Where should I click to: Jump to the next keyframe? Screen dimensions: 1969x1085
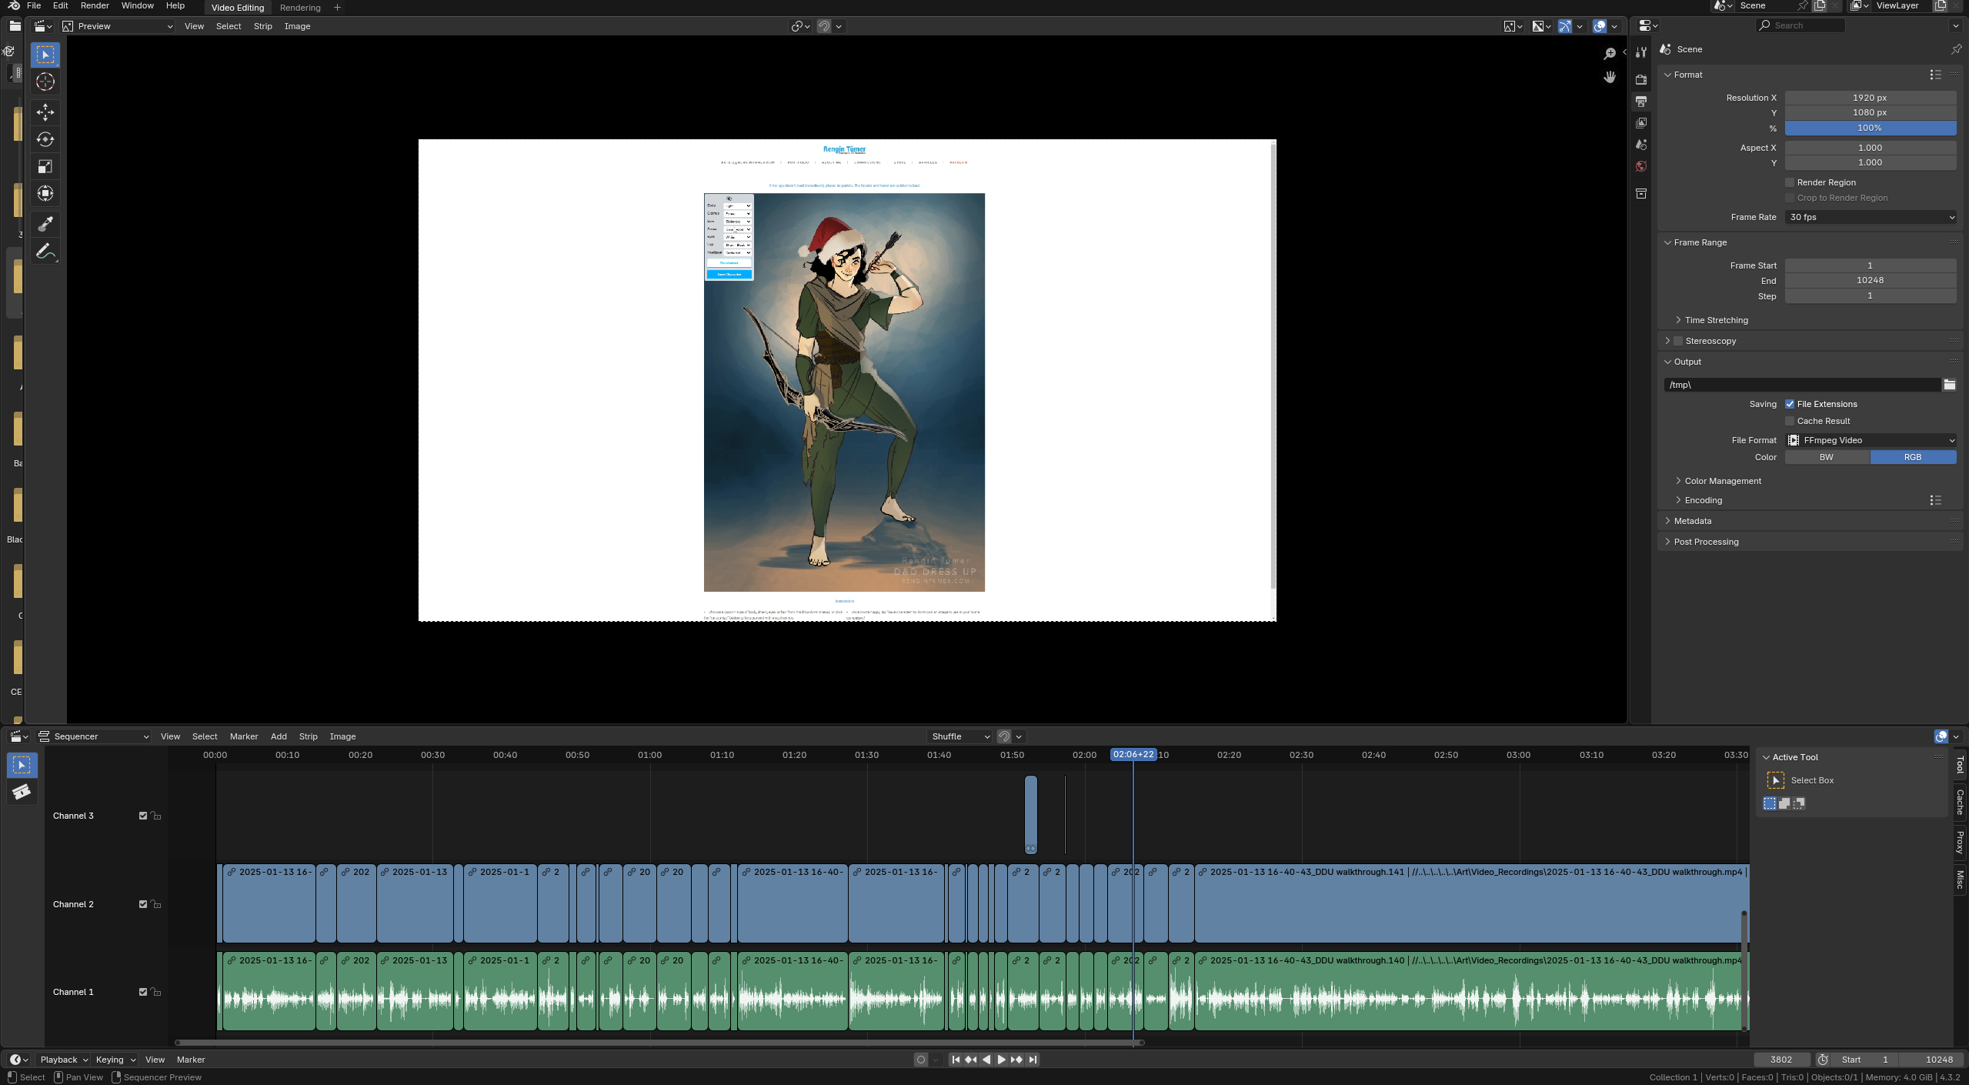pyautogui.click(x=1017, y=1060)
